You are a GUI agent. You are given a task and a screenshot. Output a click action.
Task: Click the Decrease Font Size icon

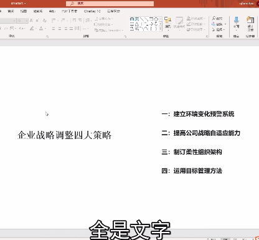(x=37, y=21)
